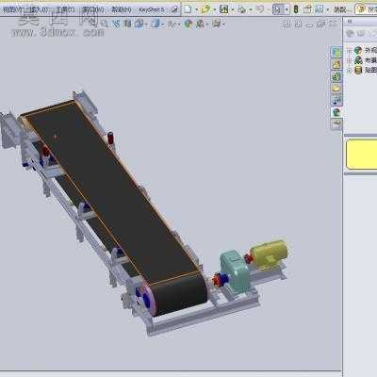Open task pane tab with blue arrow icon
The height and width of the screenshot is (377, 377).
(336, 101)
